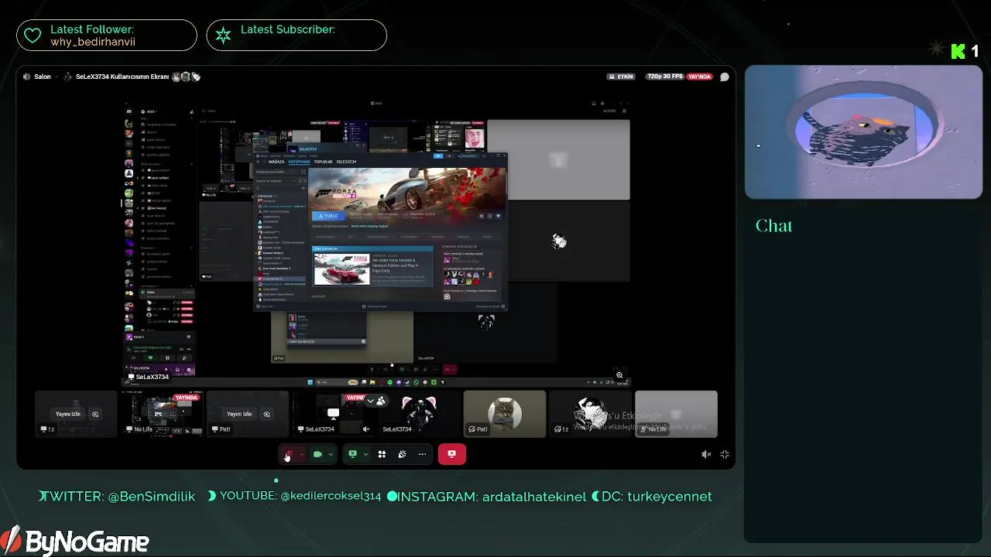Open screen share options dropdown arrow
The width and height of the screenshot is (991, 557).
[365, 454]
